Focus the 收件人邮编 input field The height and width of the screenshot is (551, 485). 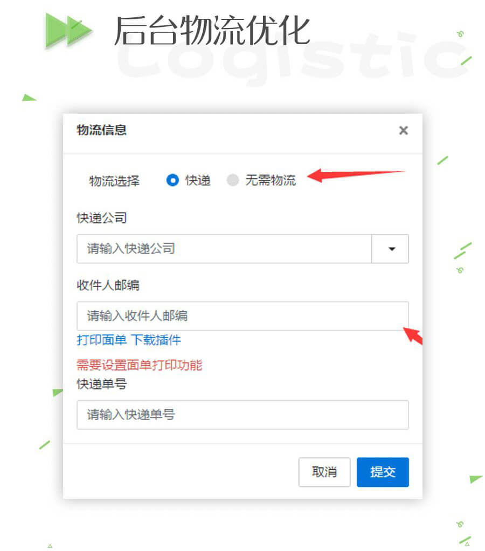pyautogui.click(x=242, y=316)
